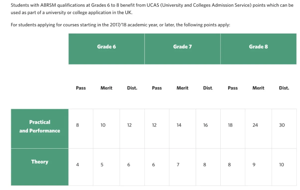Screen dimensions: 300x190
Task: Click the Grade 7 column header
Action: pos(182,49)
